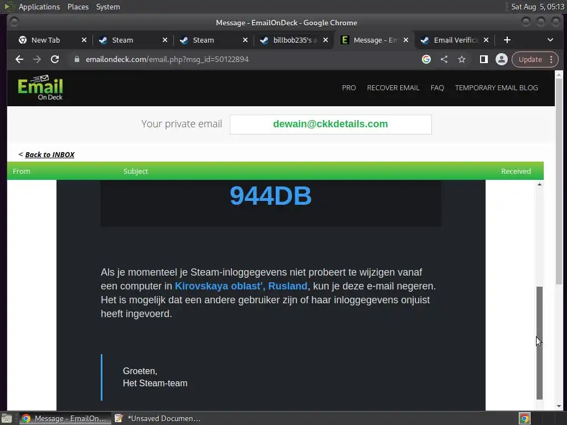Viewport: 567px width, 425px height.
Task: Open the Google icon in the address bar
Action: [426, 59]
